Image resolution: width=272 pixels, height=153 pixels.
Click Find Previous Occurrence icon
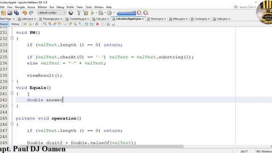50,24
